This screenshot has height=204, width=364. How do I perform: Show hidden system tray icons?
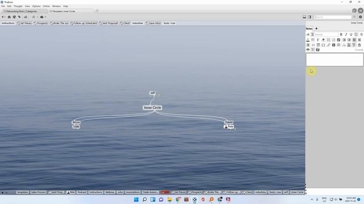pos(312,199)
